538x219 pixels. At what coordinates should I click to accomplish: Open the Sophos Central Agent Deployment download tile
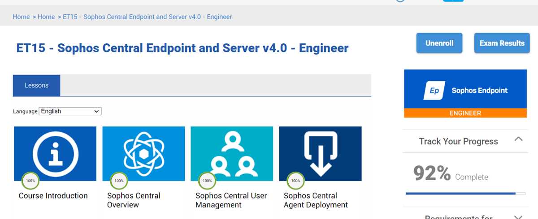tap(320, 154)
